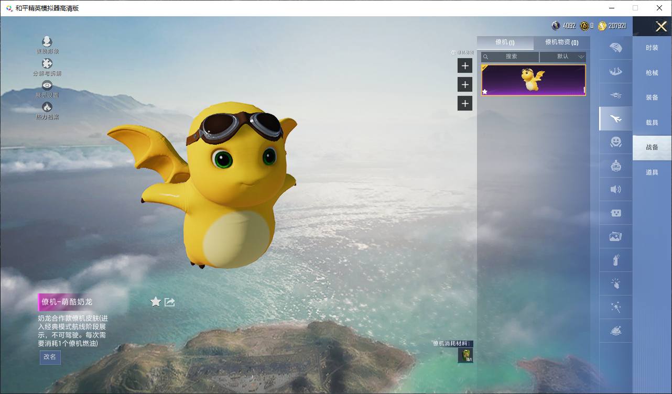Open the smiley emote category

click(x=616, y=142)
